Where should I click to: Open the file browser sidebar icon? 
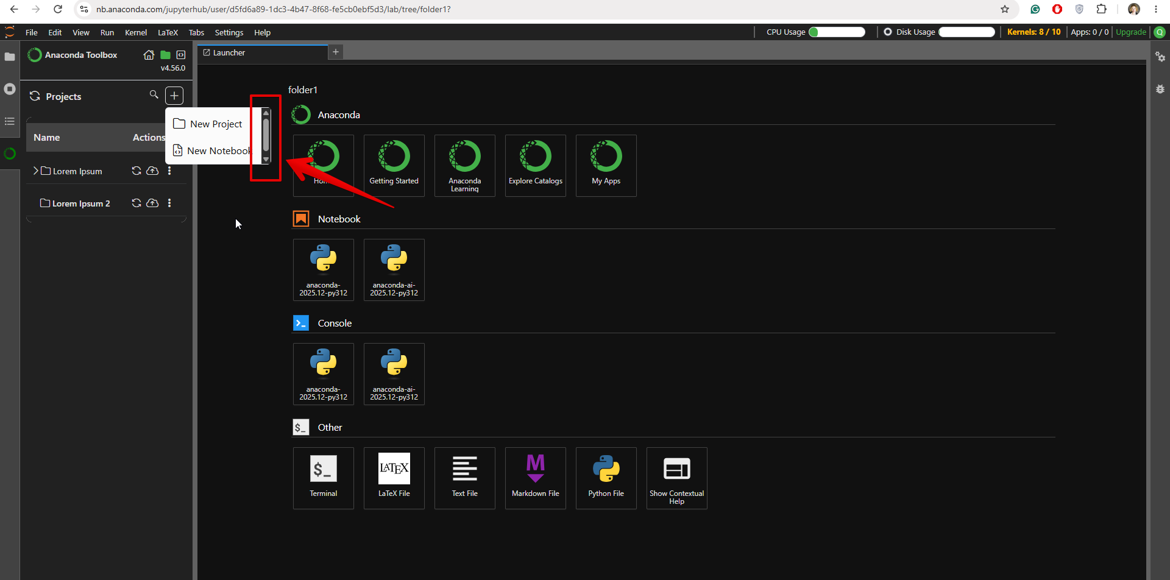pyautogui.click(x=10, y=57)
